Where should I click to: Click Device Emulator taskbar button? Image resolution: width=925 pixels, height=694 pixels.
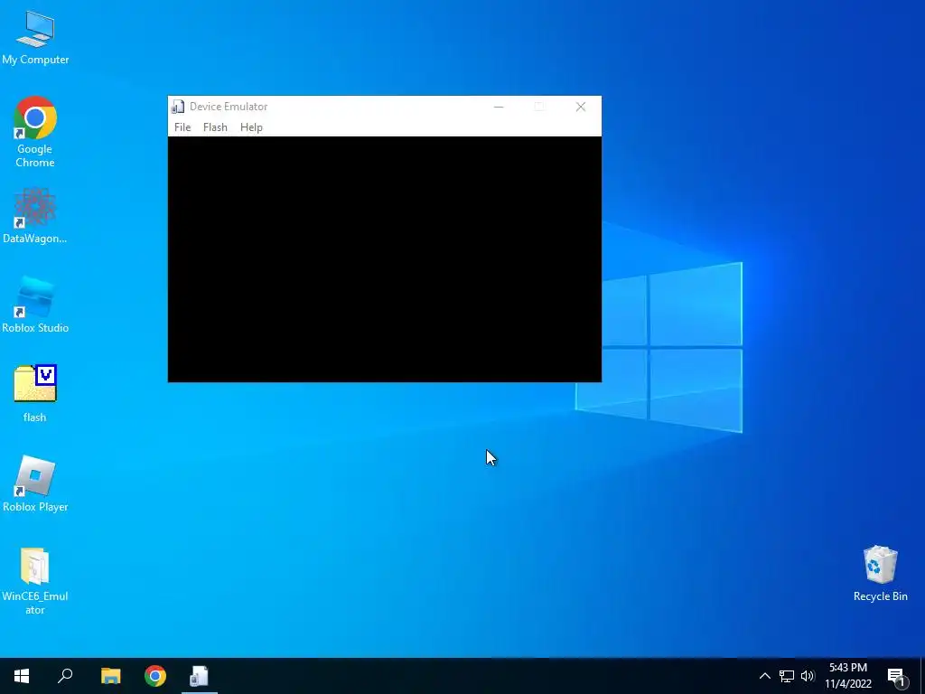(200, 676)
